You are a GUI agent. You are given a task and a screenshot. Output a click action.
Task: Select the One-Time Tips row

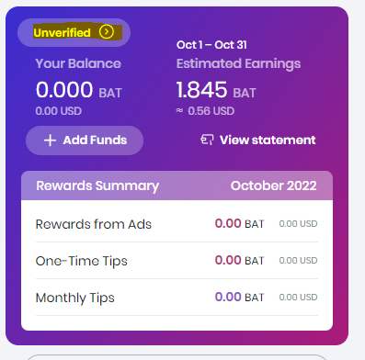point(177,261)
